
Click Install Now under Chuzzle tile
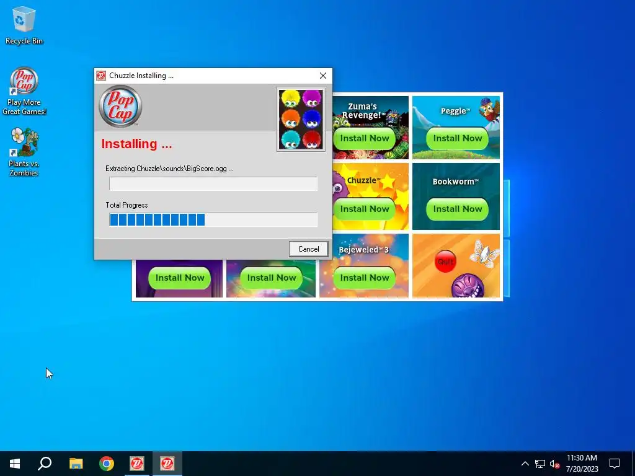(364, 209)
